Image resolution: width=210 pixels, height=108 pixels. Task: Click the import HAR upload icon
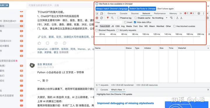[177, 18]
